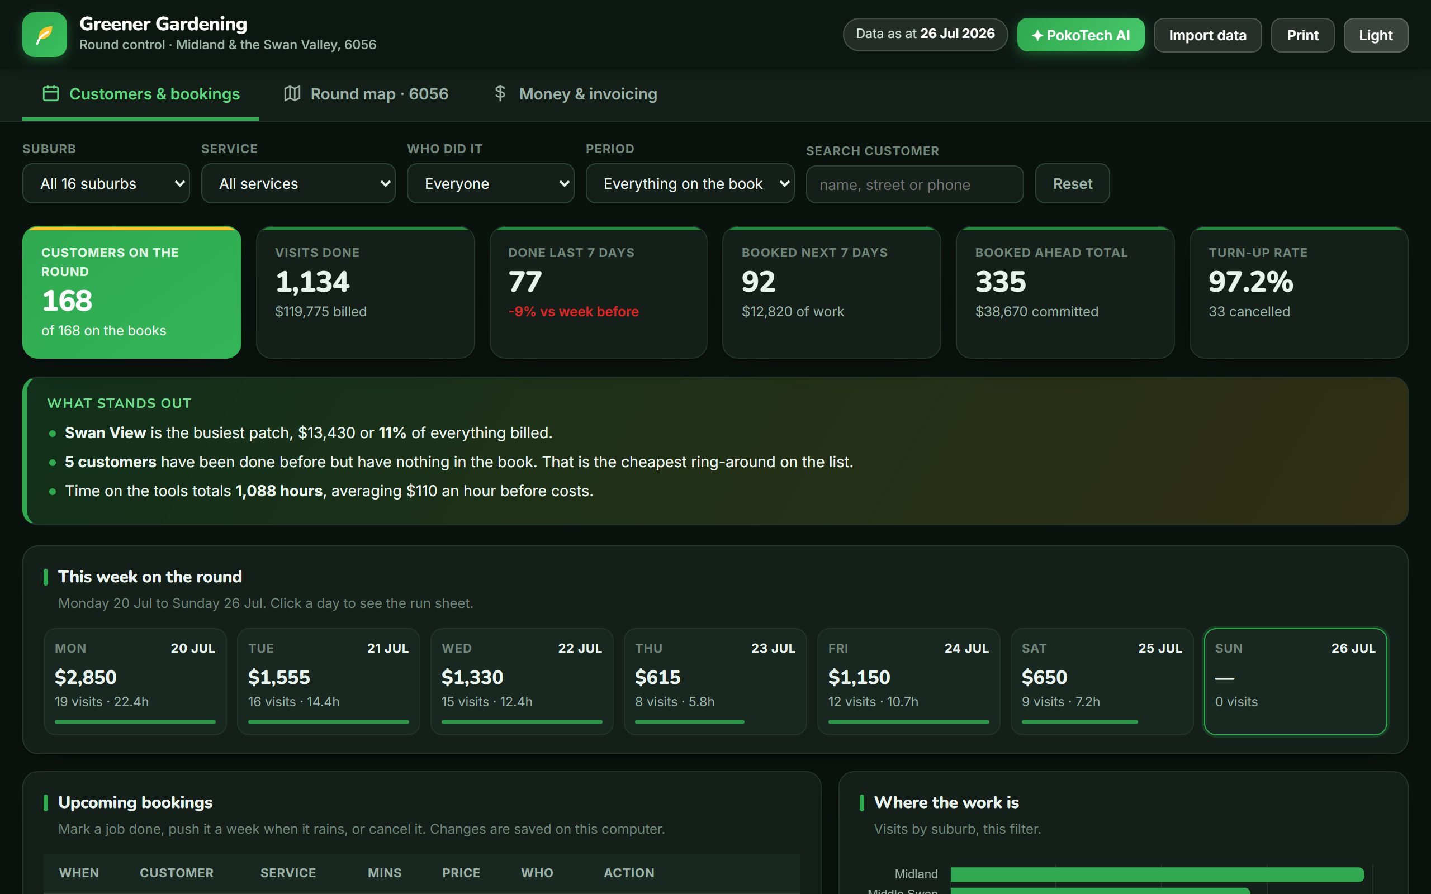1431x894 pixels.
Task: Expand the Everything on the book period dropdown
Action: click(x=689, y=183)
